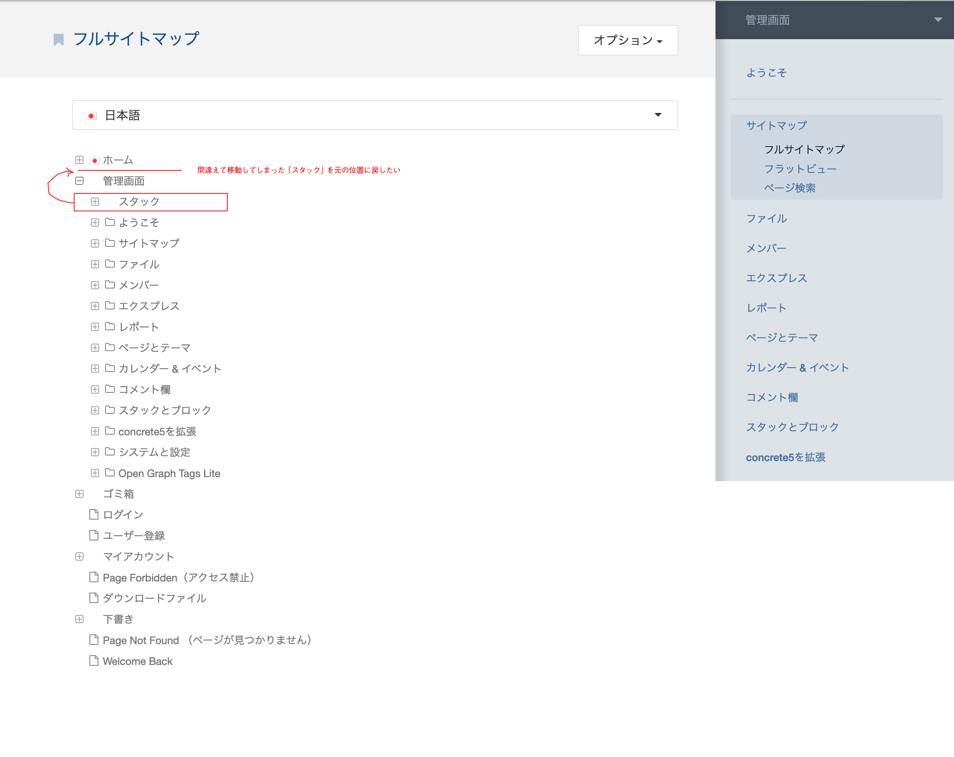This screenshot has height=757, width=954.
Task: Click the folder icon next to コメント欄 in tree
Action: [110, 389]
